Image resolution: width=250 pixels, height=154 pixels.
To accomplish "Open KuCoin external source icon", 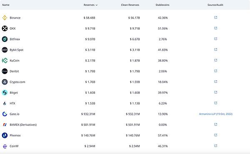I will [215, 60].
